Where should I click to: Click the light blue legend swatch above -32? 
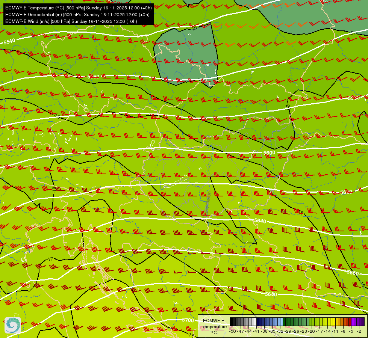282,321
